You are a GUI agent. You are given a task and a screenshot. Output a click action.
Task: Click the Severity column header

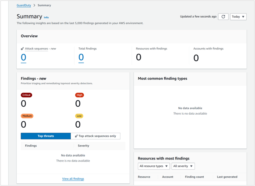[x=83, y=146]
